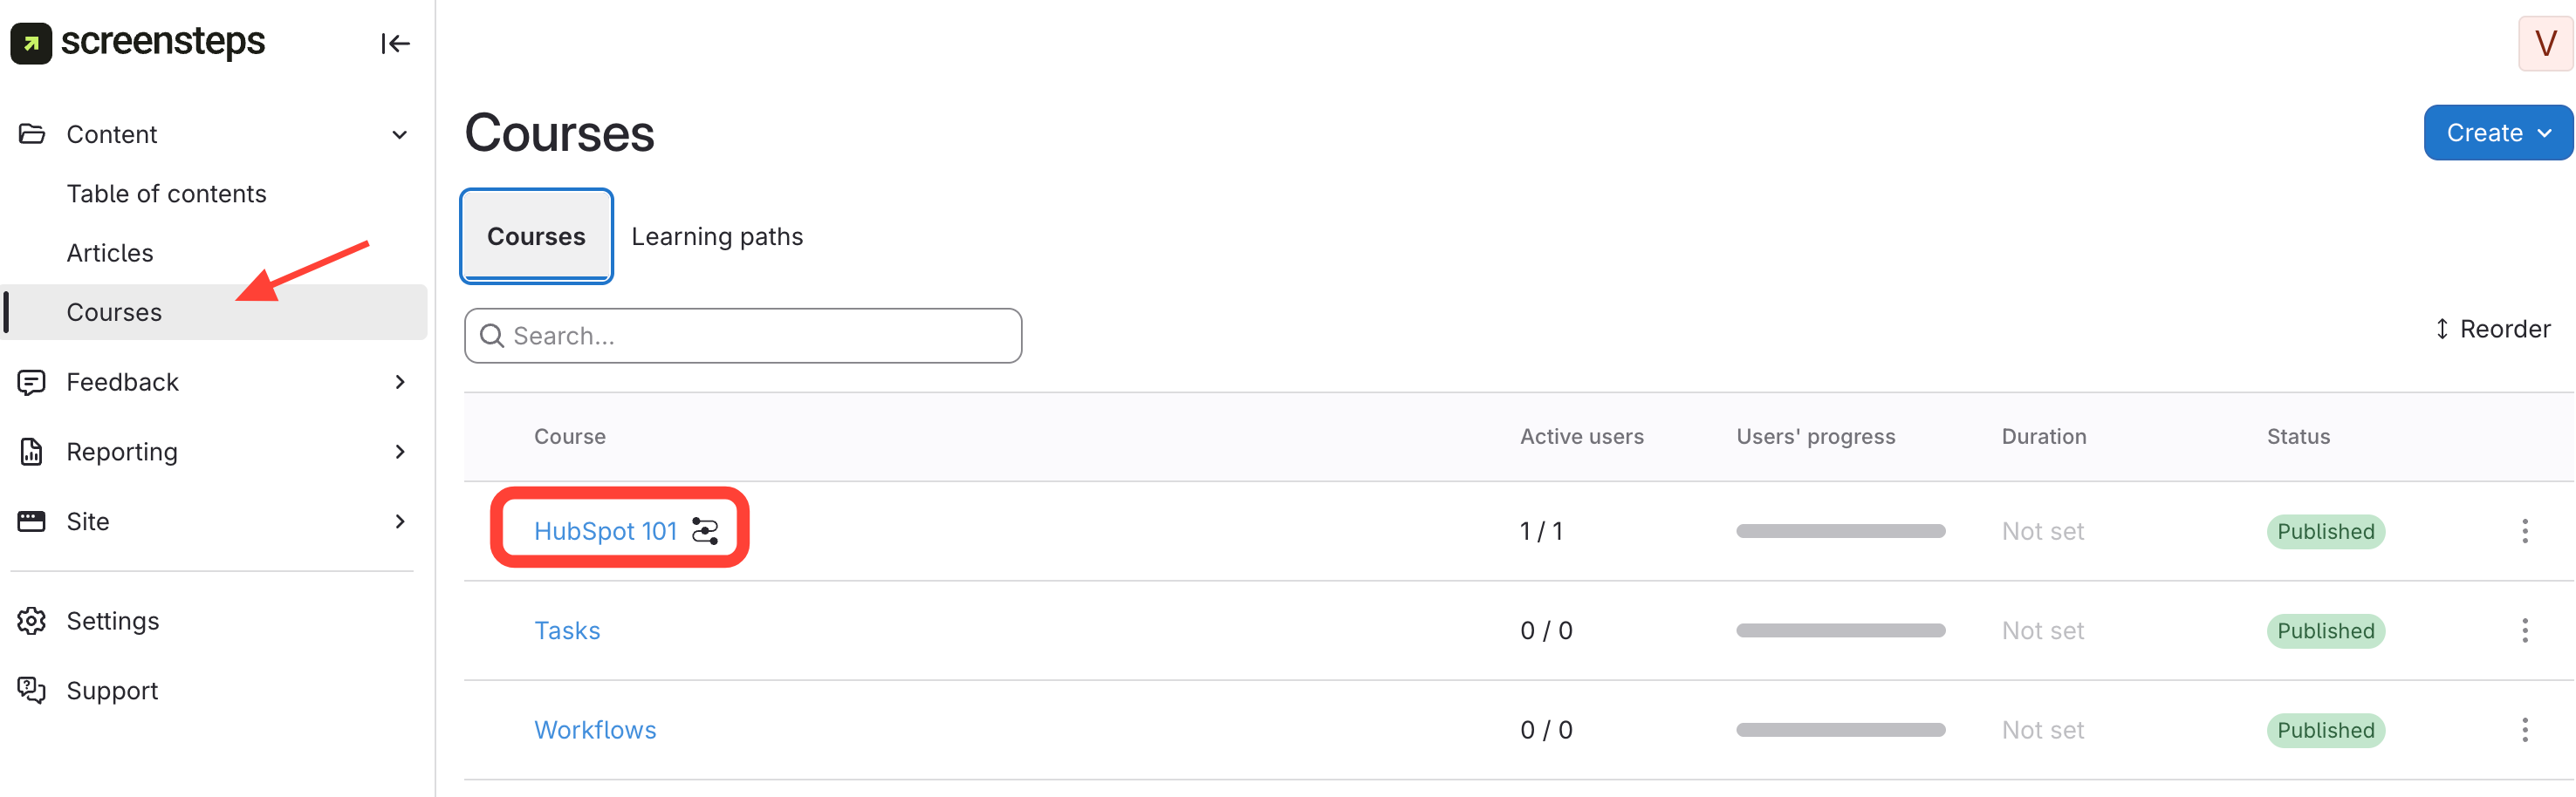The height and width of the screenshot is (797, 2576).
Task: Click the screensteps logo icon
Action: pos(31,43)
